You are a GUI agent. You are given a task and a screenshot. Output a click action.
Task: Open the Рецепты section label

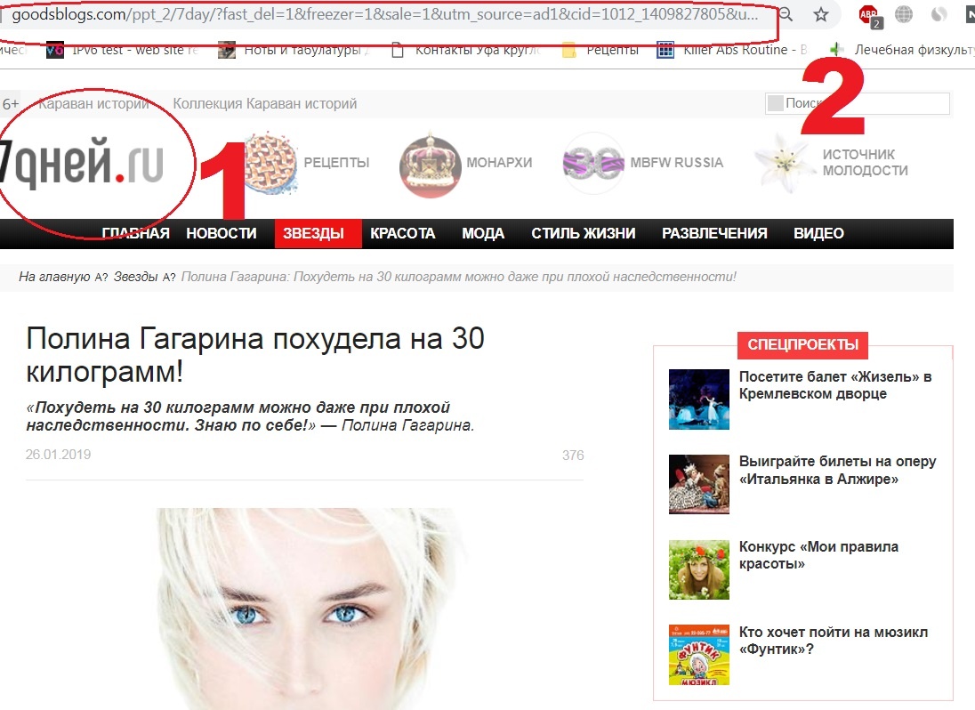pyautogui.click(x=336, y=162)
